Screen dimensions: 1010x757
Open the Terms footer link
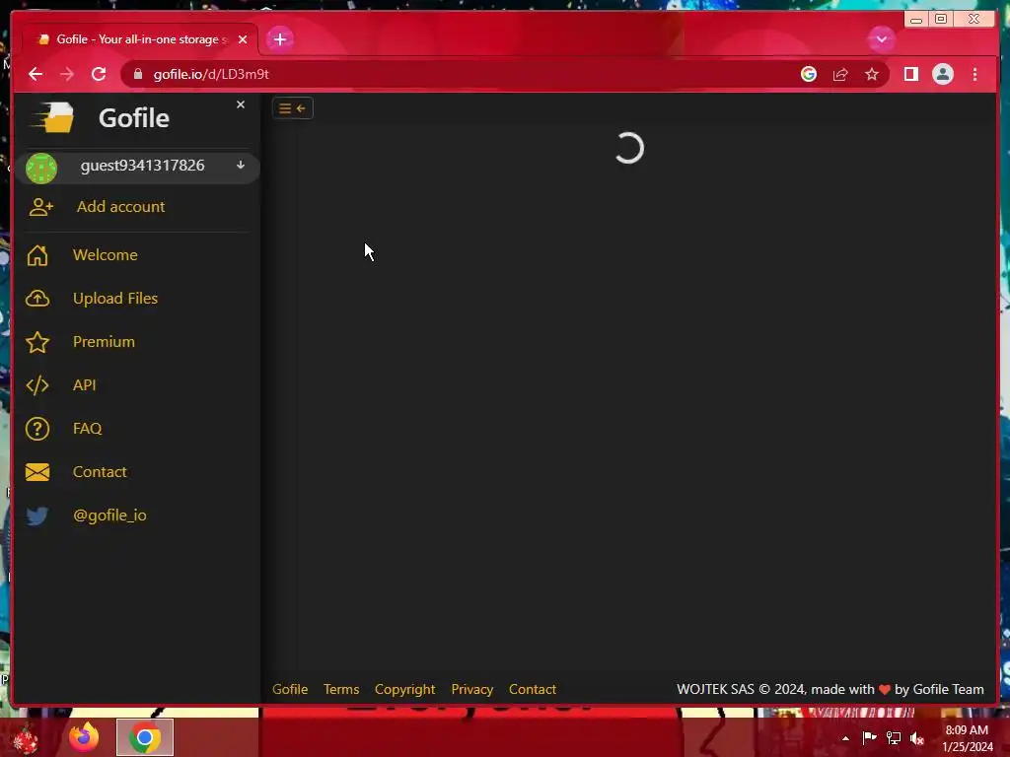[341, 689]
